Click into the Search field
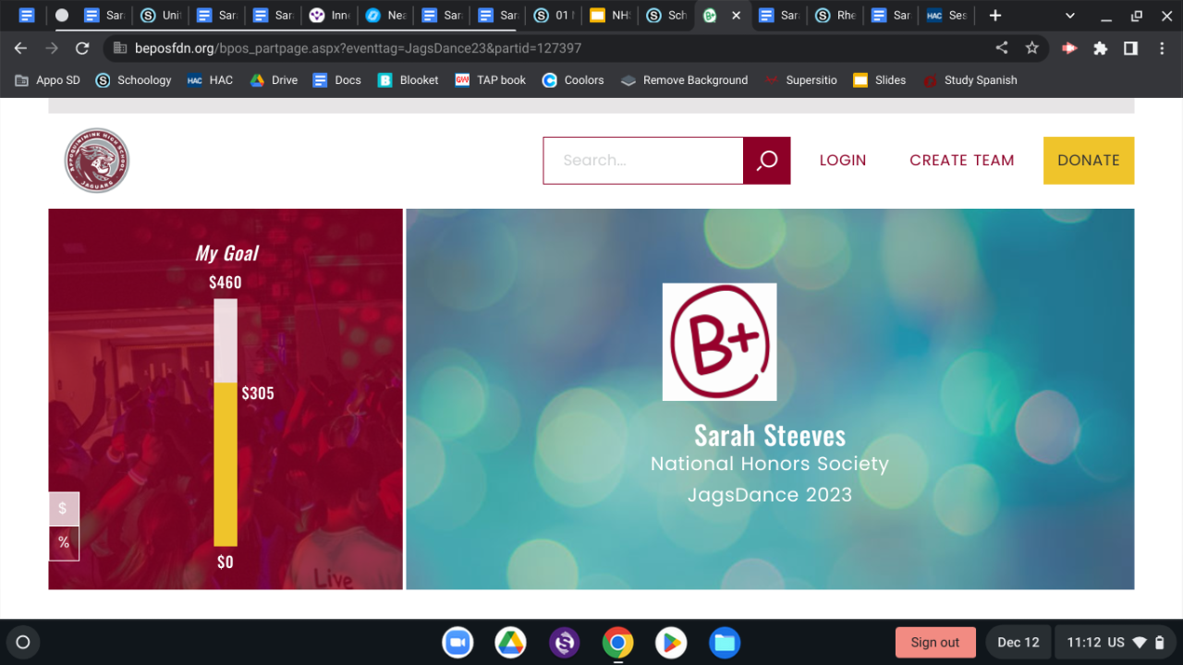 click(x=643, y=161)
